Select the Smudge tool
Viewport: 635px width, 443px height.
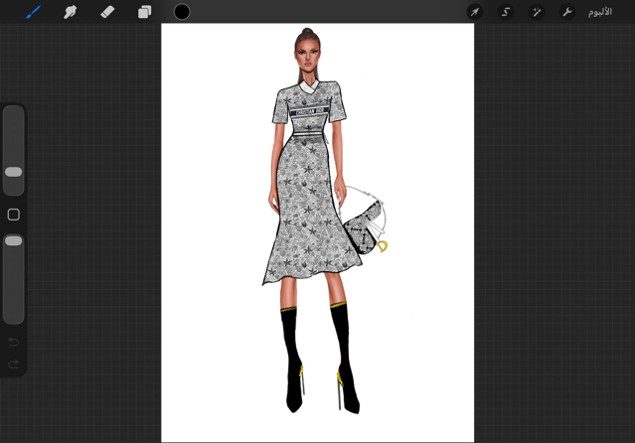click(x=71, y=12)
